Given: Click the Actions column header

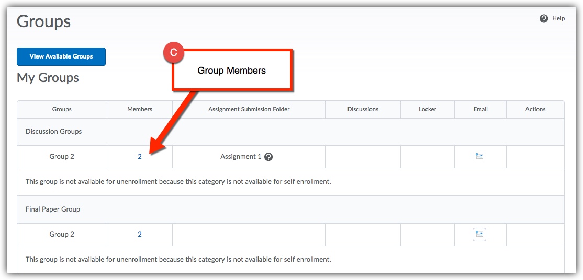Looking at the screenshot, I should click(x=535, y=110).
